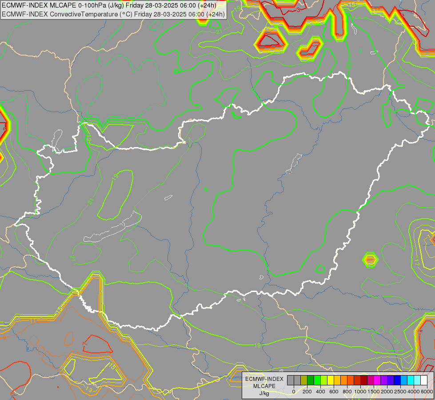Screen dimensions: 435x400
Task: Click the contour label 13 on the map
Action: click(x=89, y=389)
